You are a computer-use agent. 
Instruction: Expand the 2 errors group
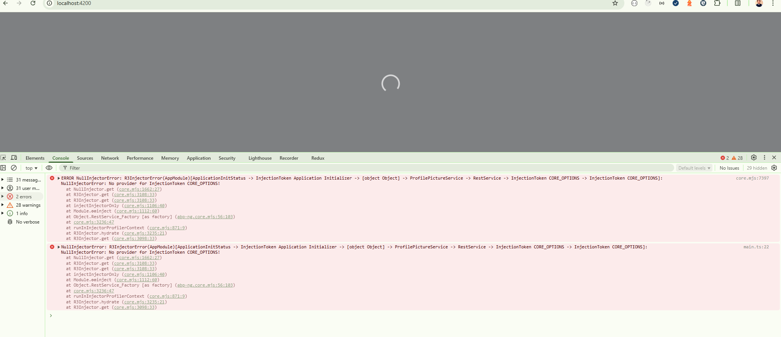pos(3,196)
